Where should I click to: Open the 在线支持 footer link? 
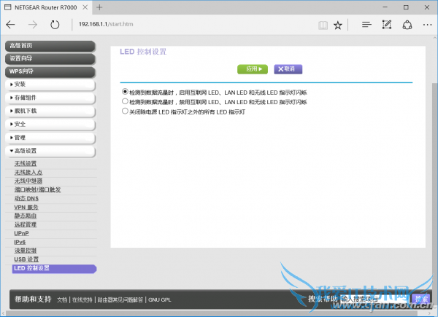pos(82,300)
